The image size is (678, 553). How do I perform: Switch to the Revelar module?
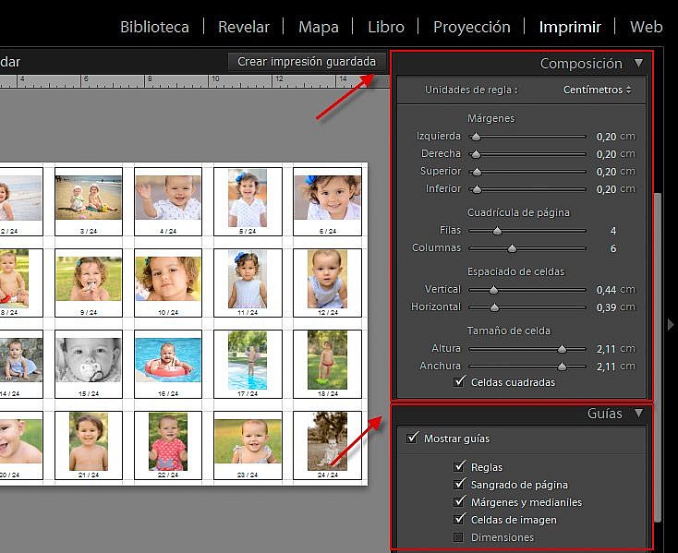pos(244,27)
